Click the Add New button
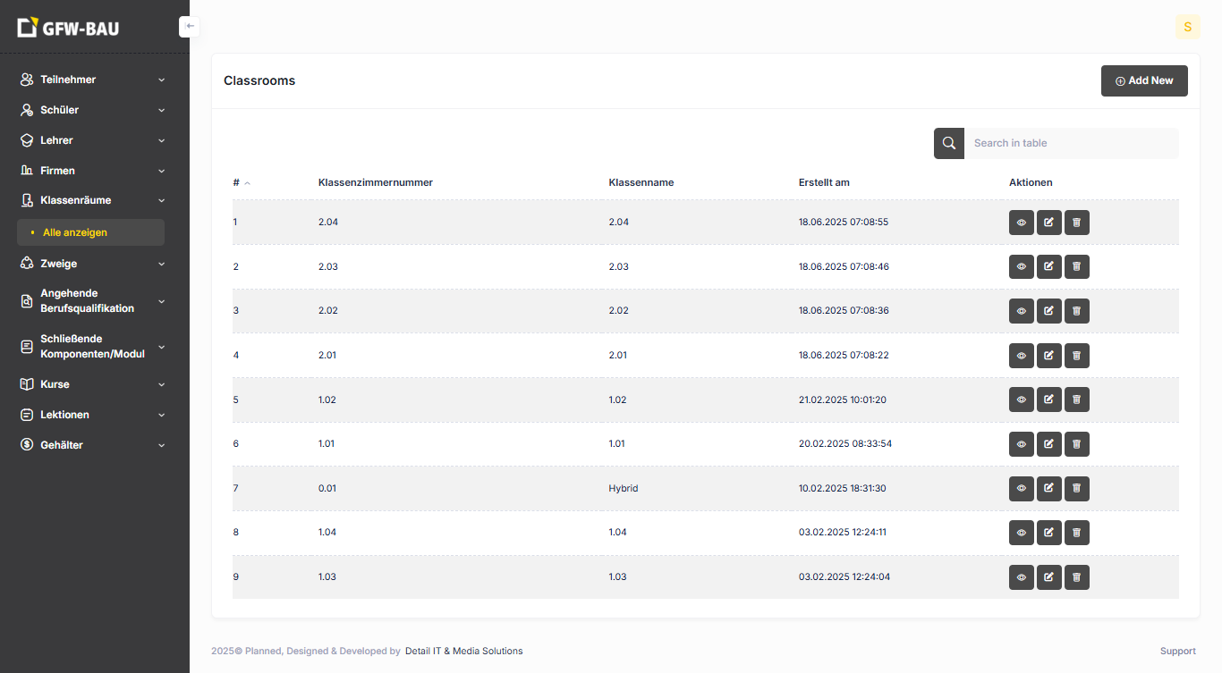 coord(1143,80)
